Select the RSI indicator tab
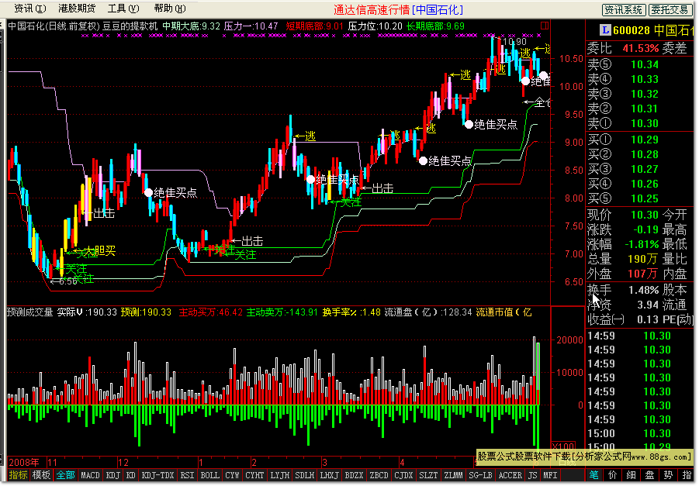The width and height of the screenshot is (699, 486). [x=187, y=475]
